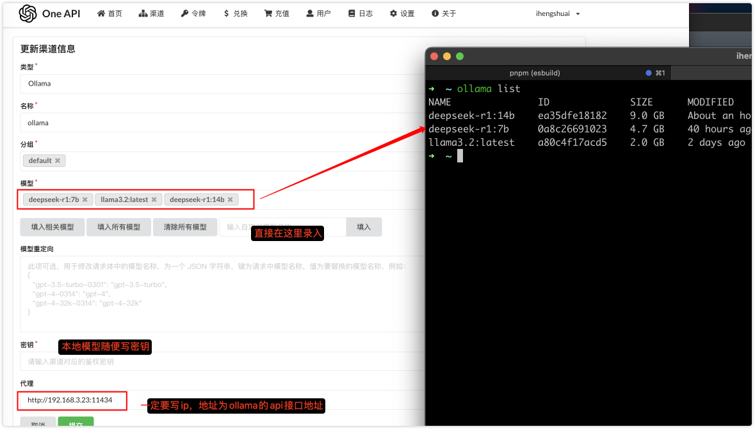Screen dimensions: 755x429
Task: Open the 关于 about menu item
Action: [x=444, y=13]
